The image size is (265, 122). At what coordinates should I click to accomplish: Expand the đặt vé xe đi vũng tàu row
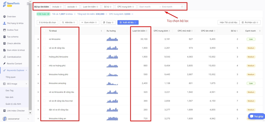38,110
